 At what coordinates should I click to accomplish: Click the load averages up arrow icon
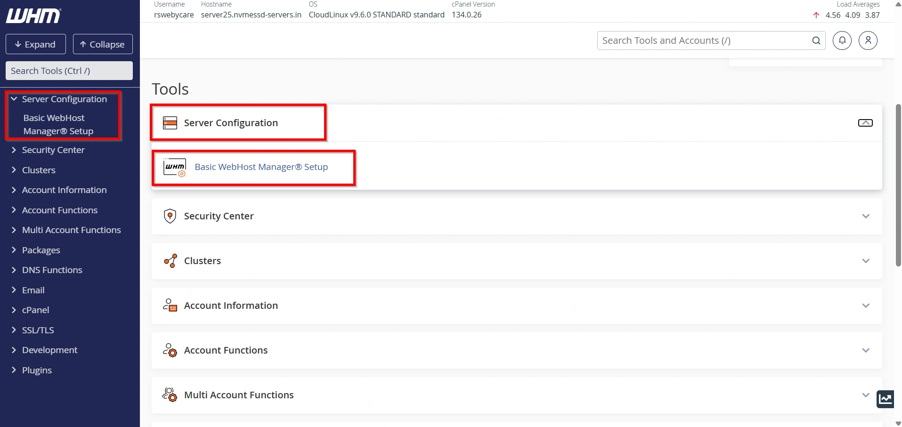(x=816, y=15)
